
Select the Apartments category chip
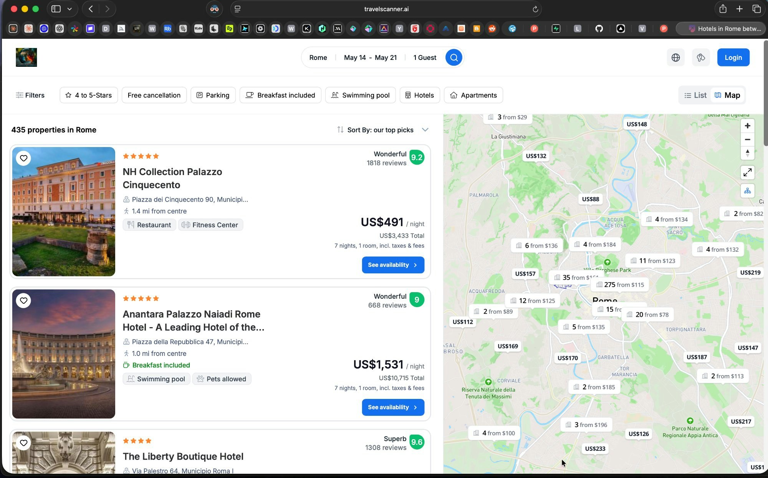(x=473, y=95)
